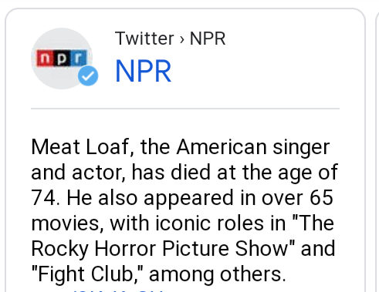Click the "American singer" phrase in tweet
379x292 pixels.
point(253,147)
